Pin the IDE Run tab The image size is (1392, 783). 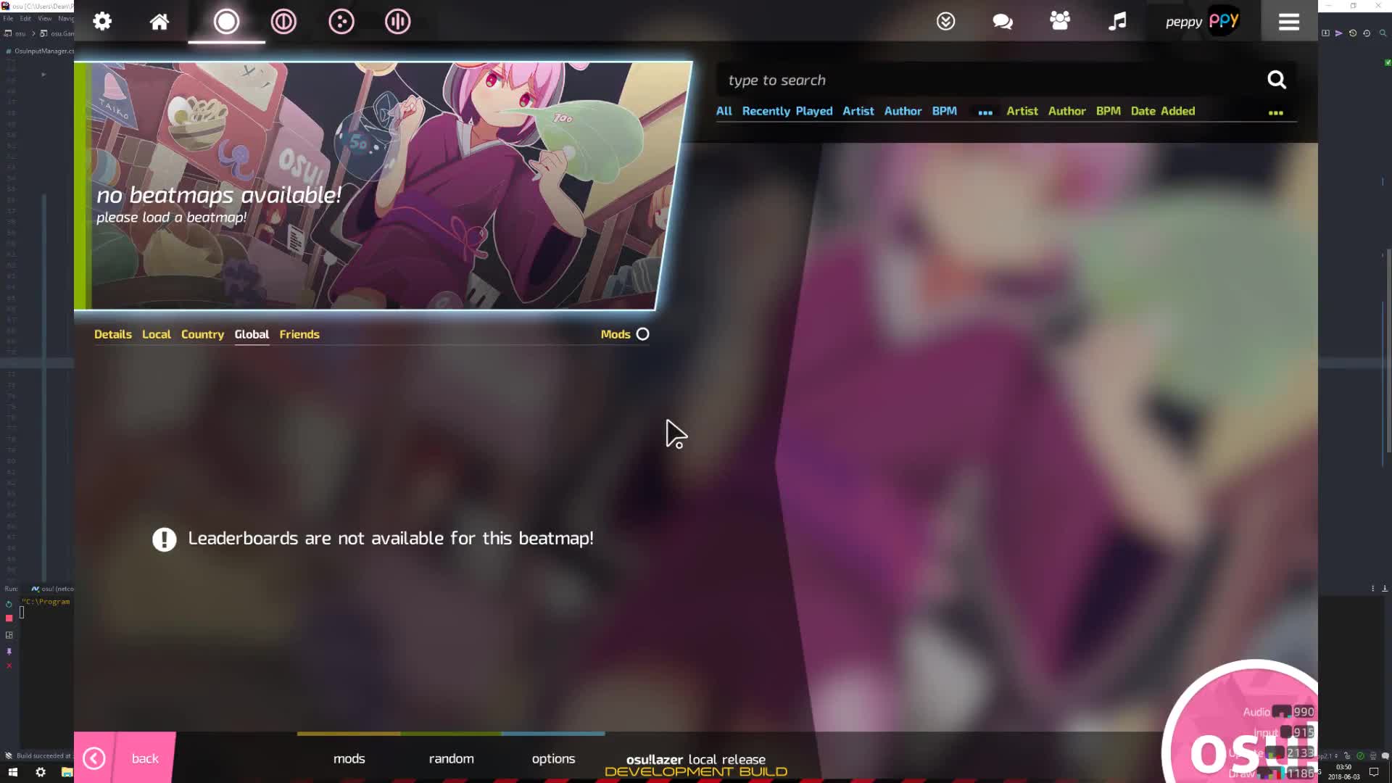pos(9,651)
